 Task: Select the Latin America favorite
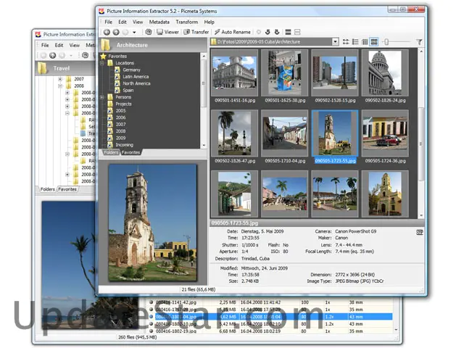click(x=135, y=77)
